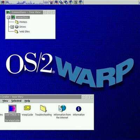Screen dimensions: 140x140
Task: Click the Printers text in Connections tree
Action: (23, 22)
